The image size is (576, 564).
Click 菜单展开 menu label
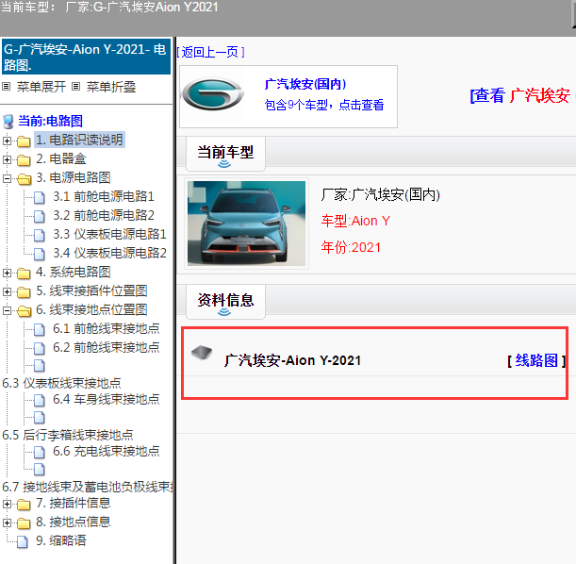[x=41, y=87]
